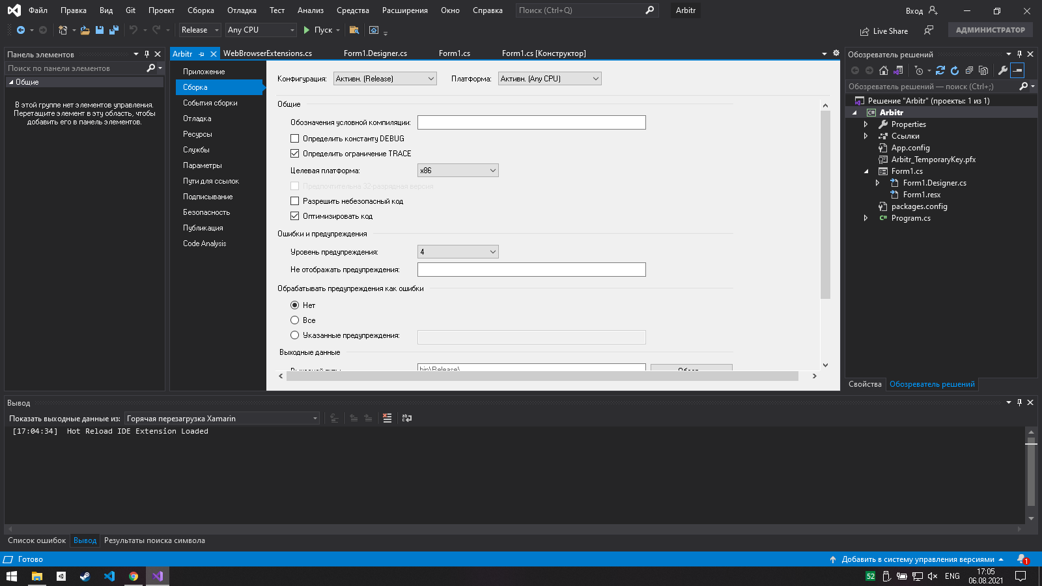The width and height of the screenshot is (1042, 586).
Task: Open the Целевая платформа x86 dropdown
Action: 458,171
